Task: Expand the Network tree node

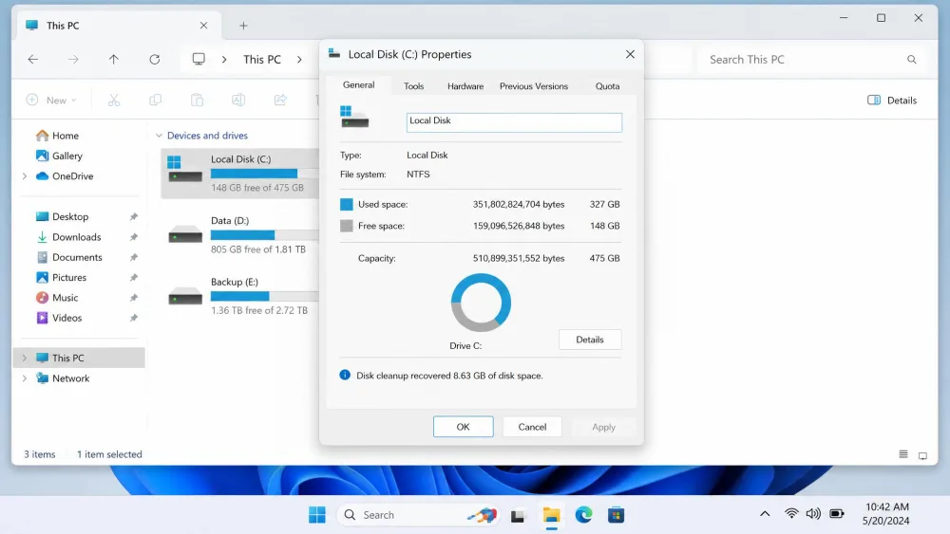Action: pos(25,378)
